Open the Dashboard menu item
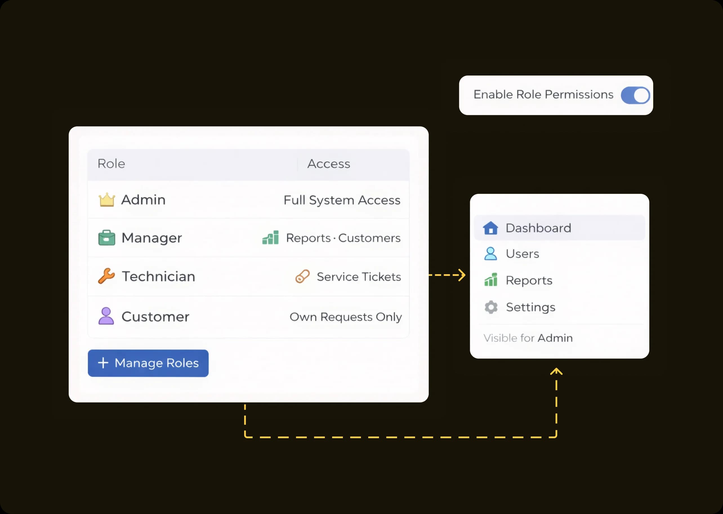The height and width of the screenshot is (514, 723). 559,228
